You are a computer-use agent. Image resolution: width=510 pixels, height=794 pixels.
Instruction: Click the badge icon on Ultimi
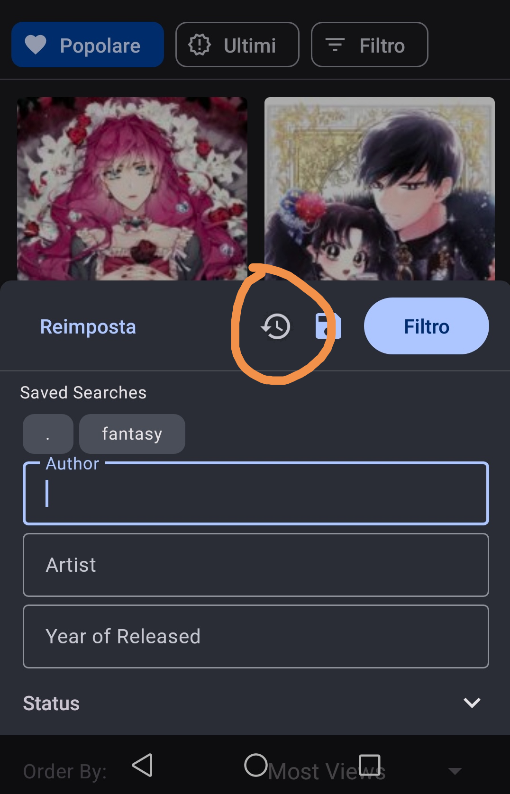point(200,44)
